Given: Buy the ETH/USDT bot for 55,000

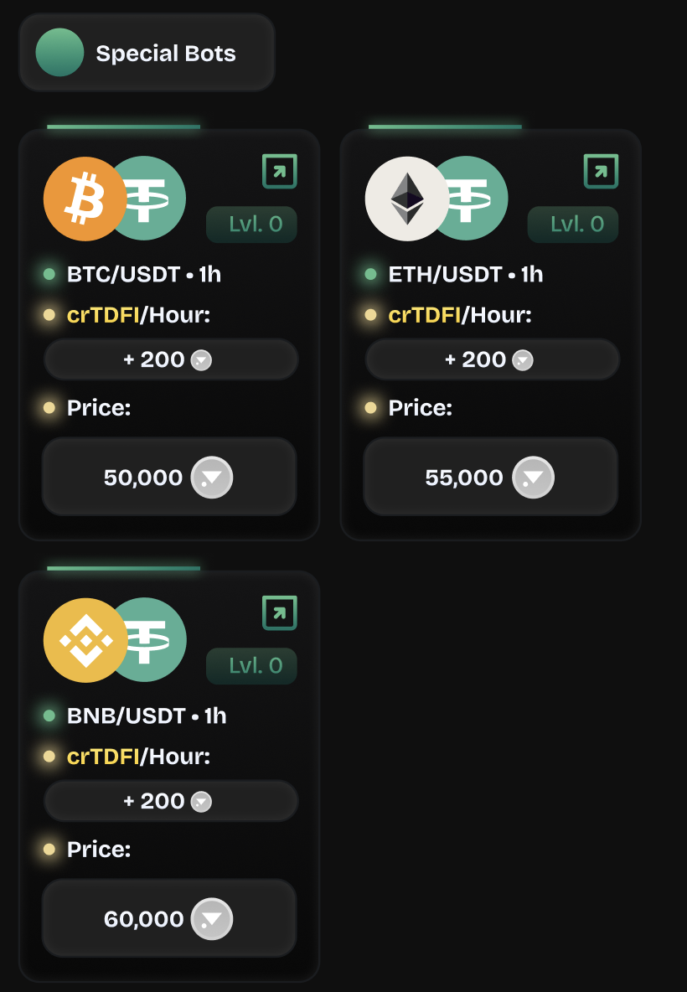Looking at the screenshot, I should click(491, 478).
